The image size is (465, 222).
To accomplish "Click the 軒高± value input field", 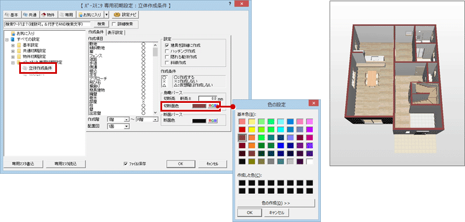I will tap(208, 98).
